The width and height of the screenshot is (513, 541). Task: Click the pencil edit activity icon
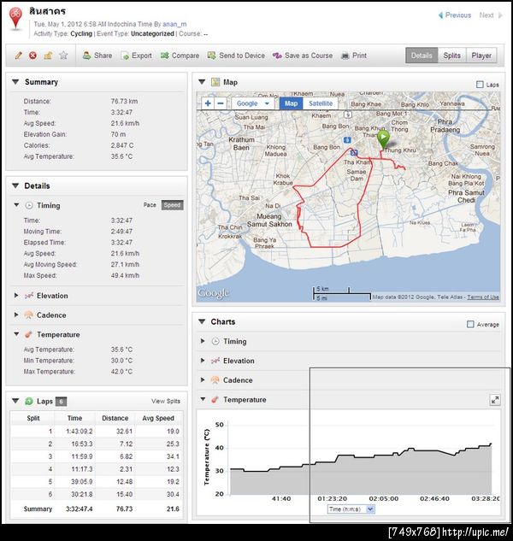(x=18, y=56)
